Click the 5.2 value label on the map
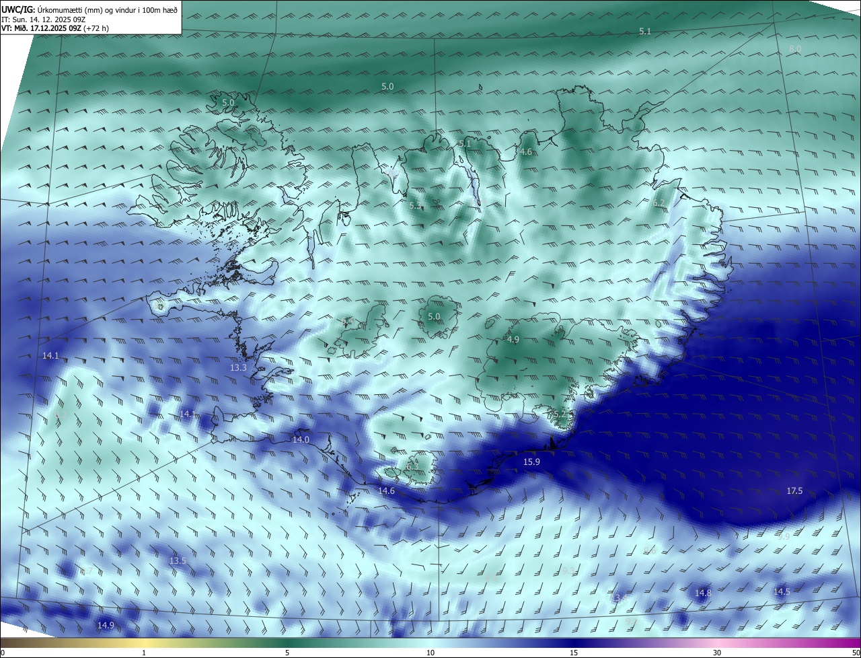Image resolution: width=861 pixels, height=658 pixels. (x=560, y=414)
